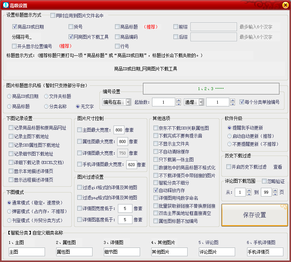Select 不要提醒更新（不推荐） radio

click(x=229, y=144)
